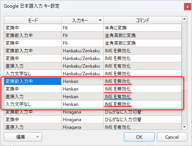Screen dimensions: 192x146
Task: Close the Google 日本語入力 キー設定 dialog
Action: pos(187,6)
